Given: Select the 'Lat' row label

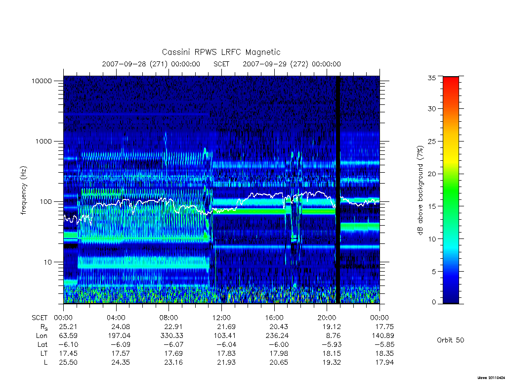Looking at the screenshot, I should 42,344.
